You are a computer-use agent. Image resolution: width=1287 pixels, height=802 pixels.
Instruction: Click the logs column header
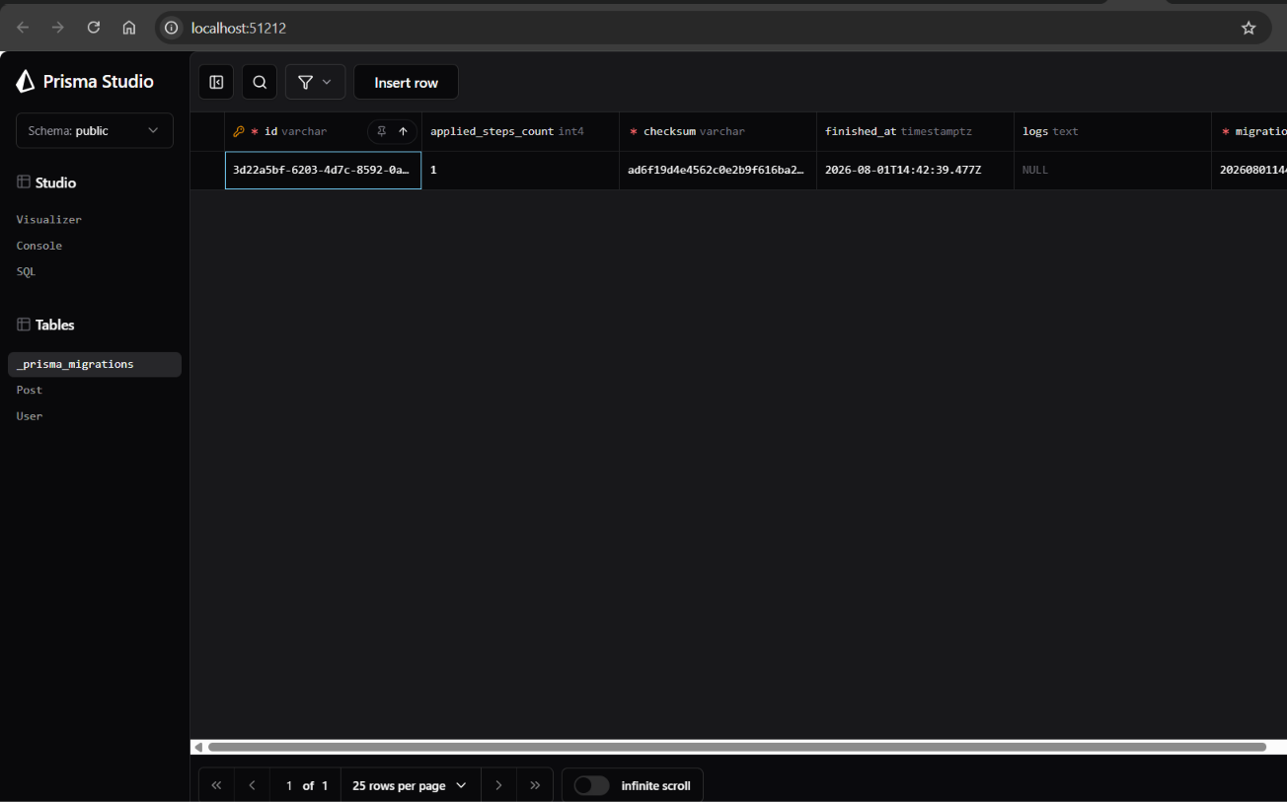click(x=1112, y=131)
